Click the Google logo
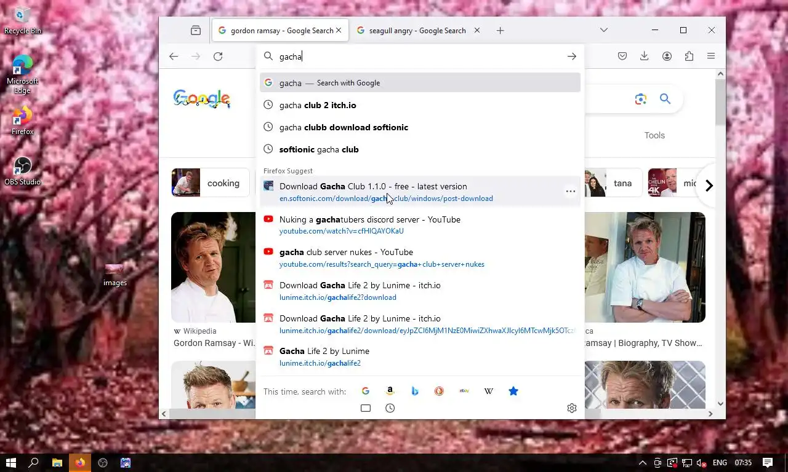The image size is (788, 472). click(x=202, y=99)
